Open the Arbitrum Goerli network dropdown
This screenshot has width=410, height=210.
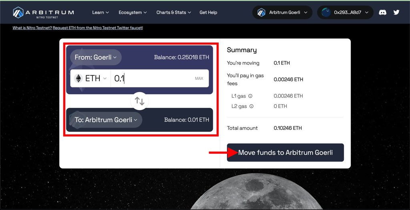(282, 12)
